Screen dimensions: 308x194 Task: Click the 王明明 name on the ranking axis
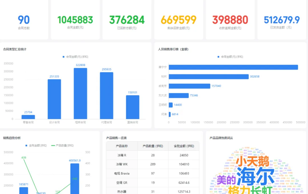tap(163, 105)
